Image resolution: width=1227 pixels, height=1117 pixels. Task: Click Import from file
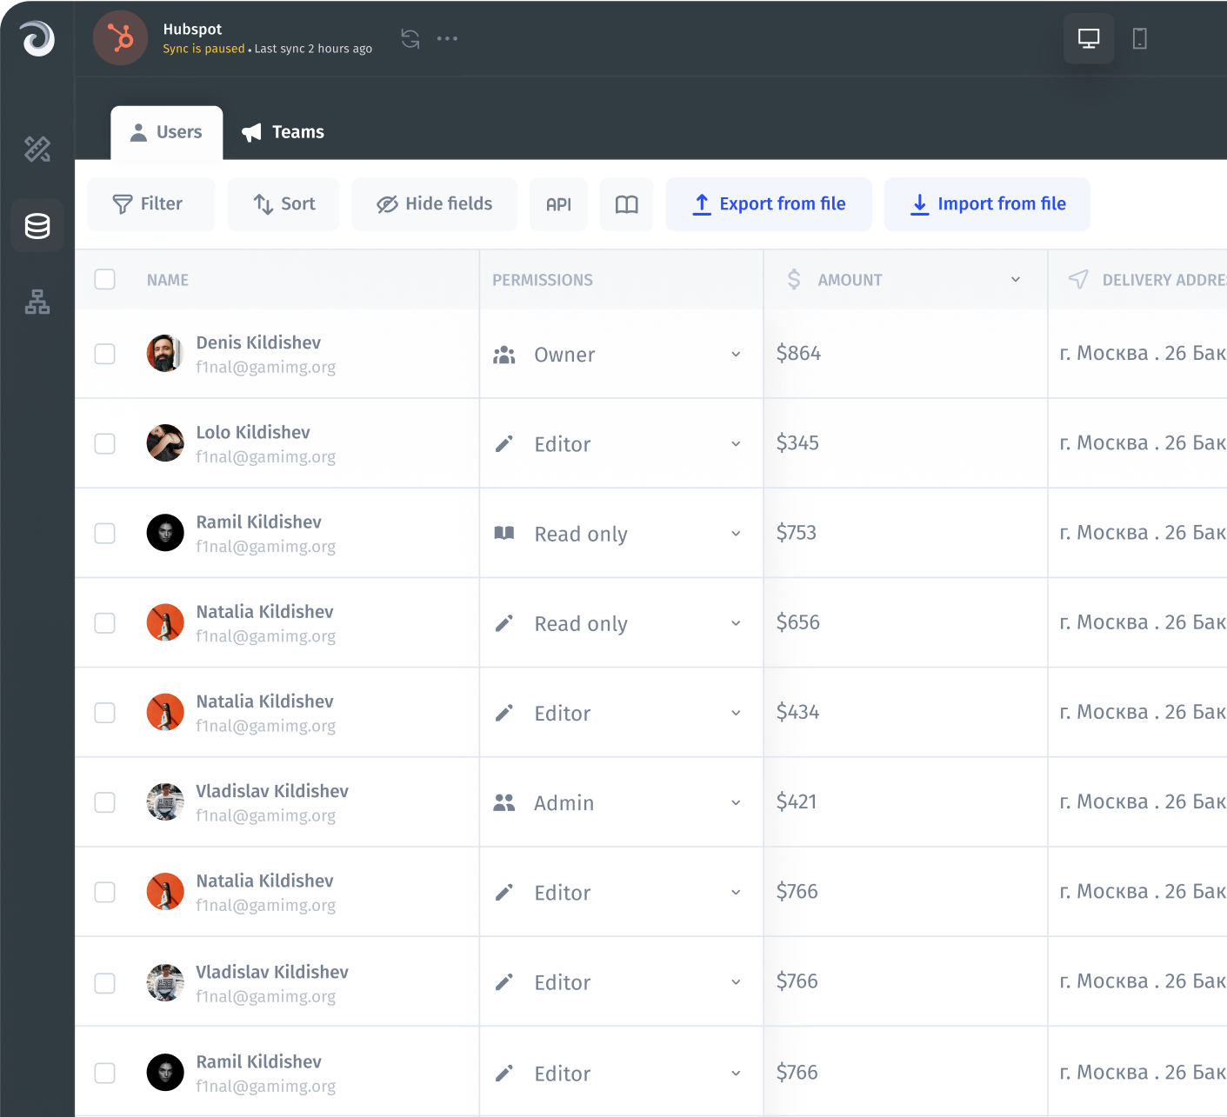pos(987,204)
